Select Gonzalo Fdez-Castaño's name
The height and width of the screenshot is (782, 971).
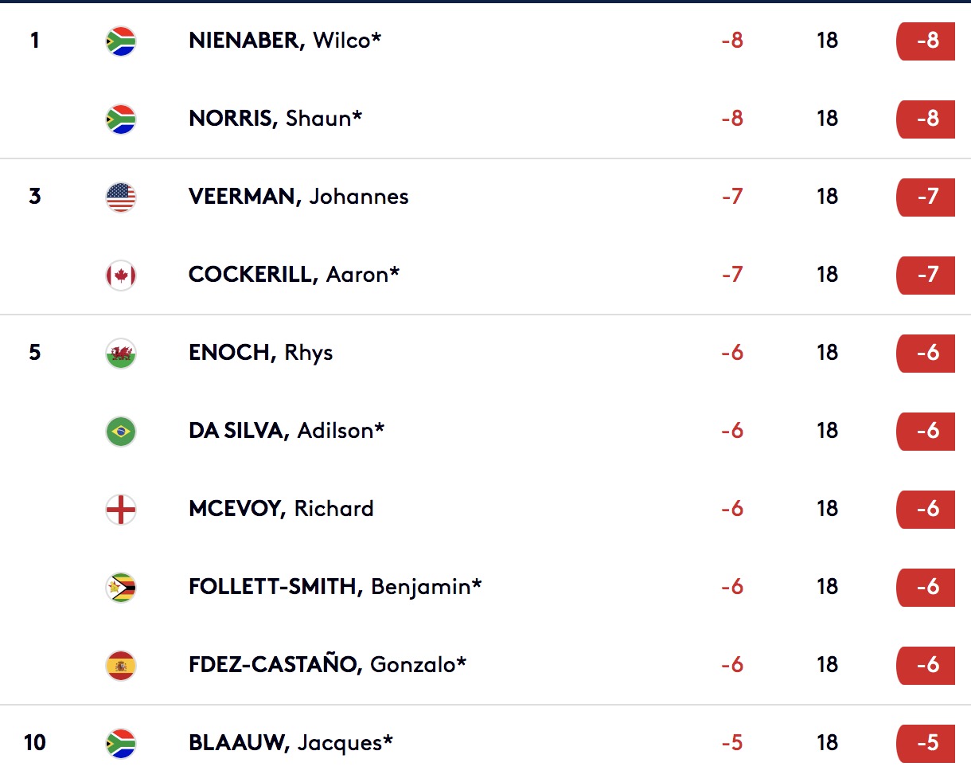coord(327,665)
